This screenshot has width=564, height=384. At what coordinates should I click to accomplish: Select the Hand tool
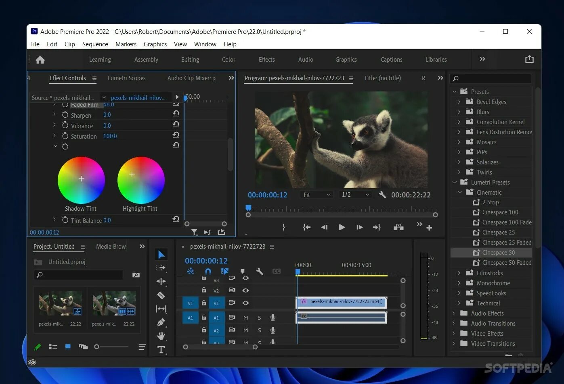pyautogui.click(x=161, y=336)
